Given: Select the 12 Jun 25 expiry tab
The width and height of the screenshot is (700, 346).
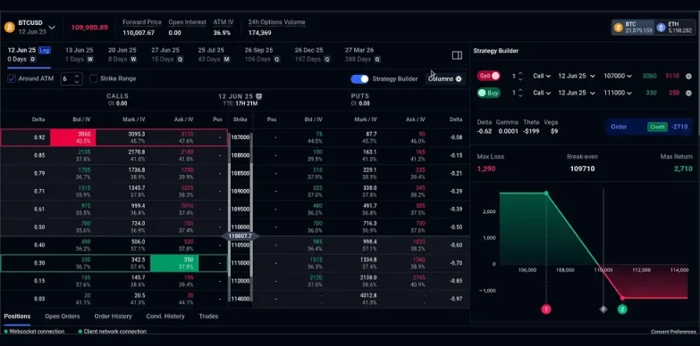Looking at the screenshot, I should [x=29, y=54].
